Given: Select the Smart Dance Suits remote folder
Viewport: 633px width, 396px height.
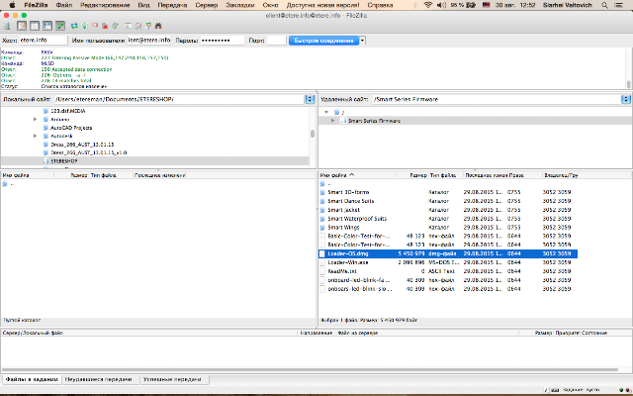Looking at the screenshot, I should click(351, 201).
